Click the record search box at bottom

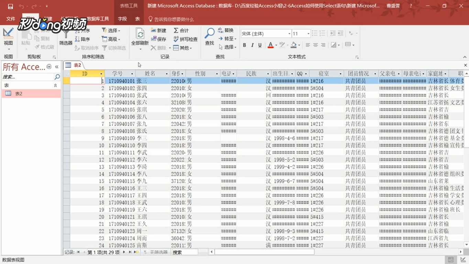point(185,252)
